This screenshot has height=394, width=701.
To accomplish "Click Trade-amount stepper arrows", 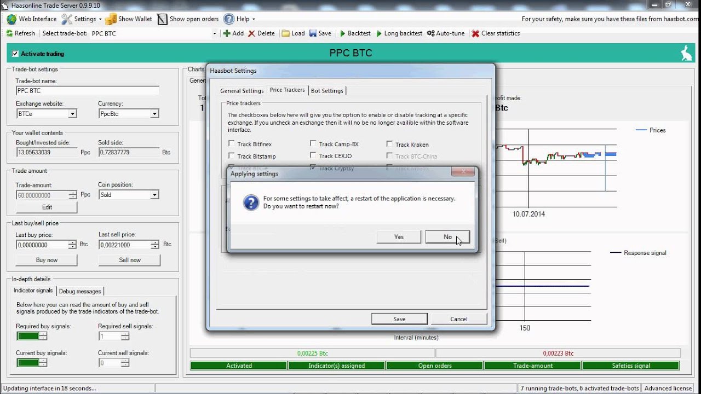I will click(x=73, y=195).
